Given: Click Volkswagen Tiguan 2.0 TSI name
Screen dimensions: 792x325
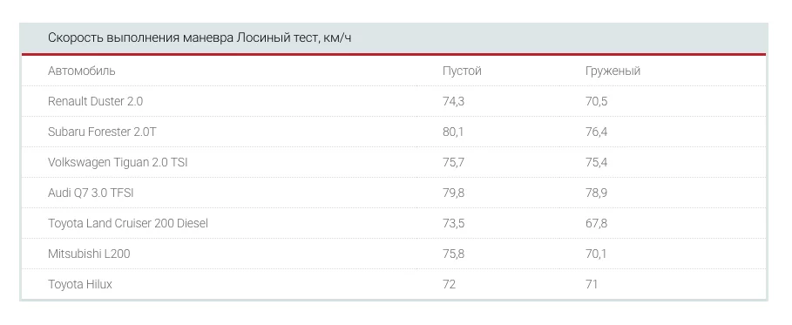Looking at the screenshot, I should [x=118, y=162].
